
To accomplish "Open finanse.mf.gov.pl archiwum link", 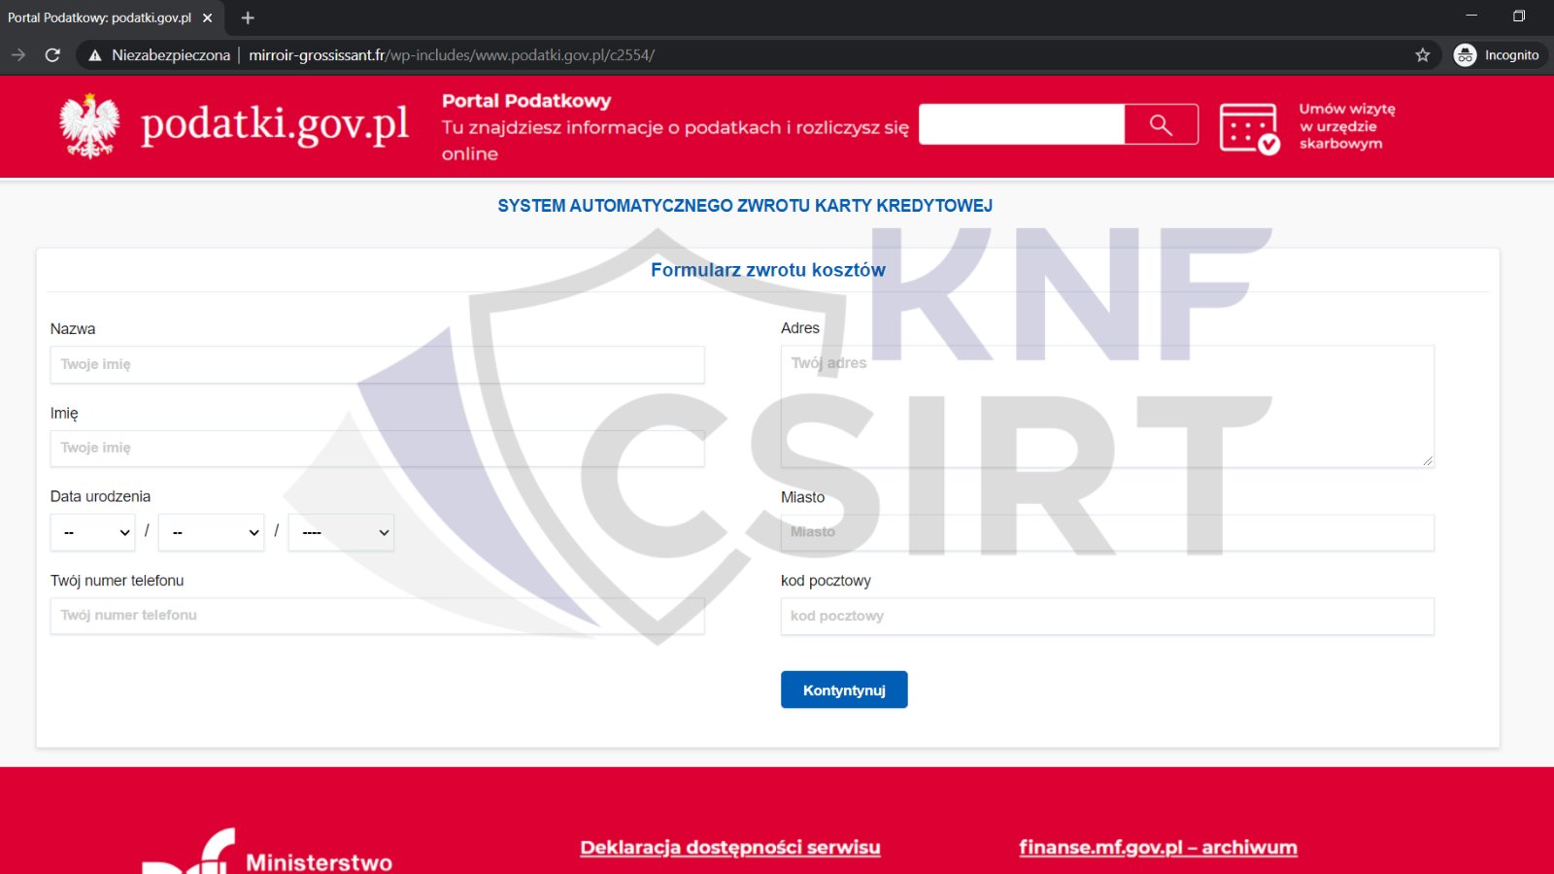I will [1158, 848].
